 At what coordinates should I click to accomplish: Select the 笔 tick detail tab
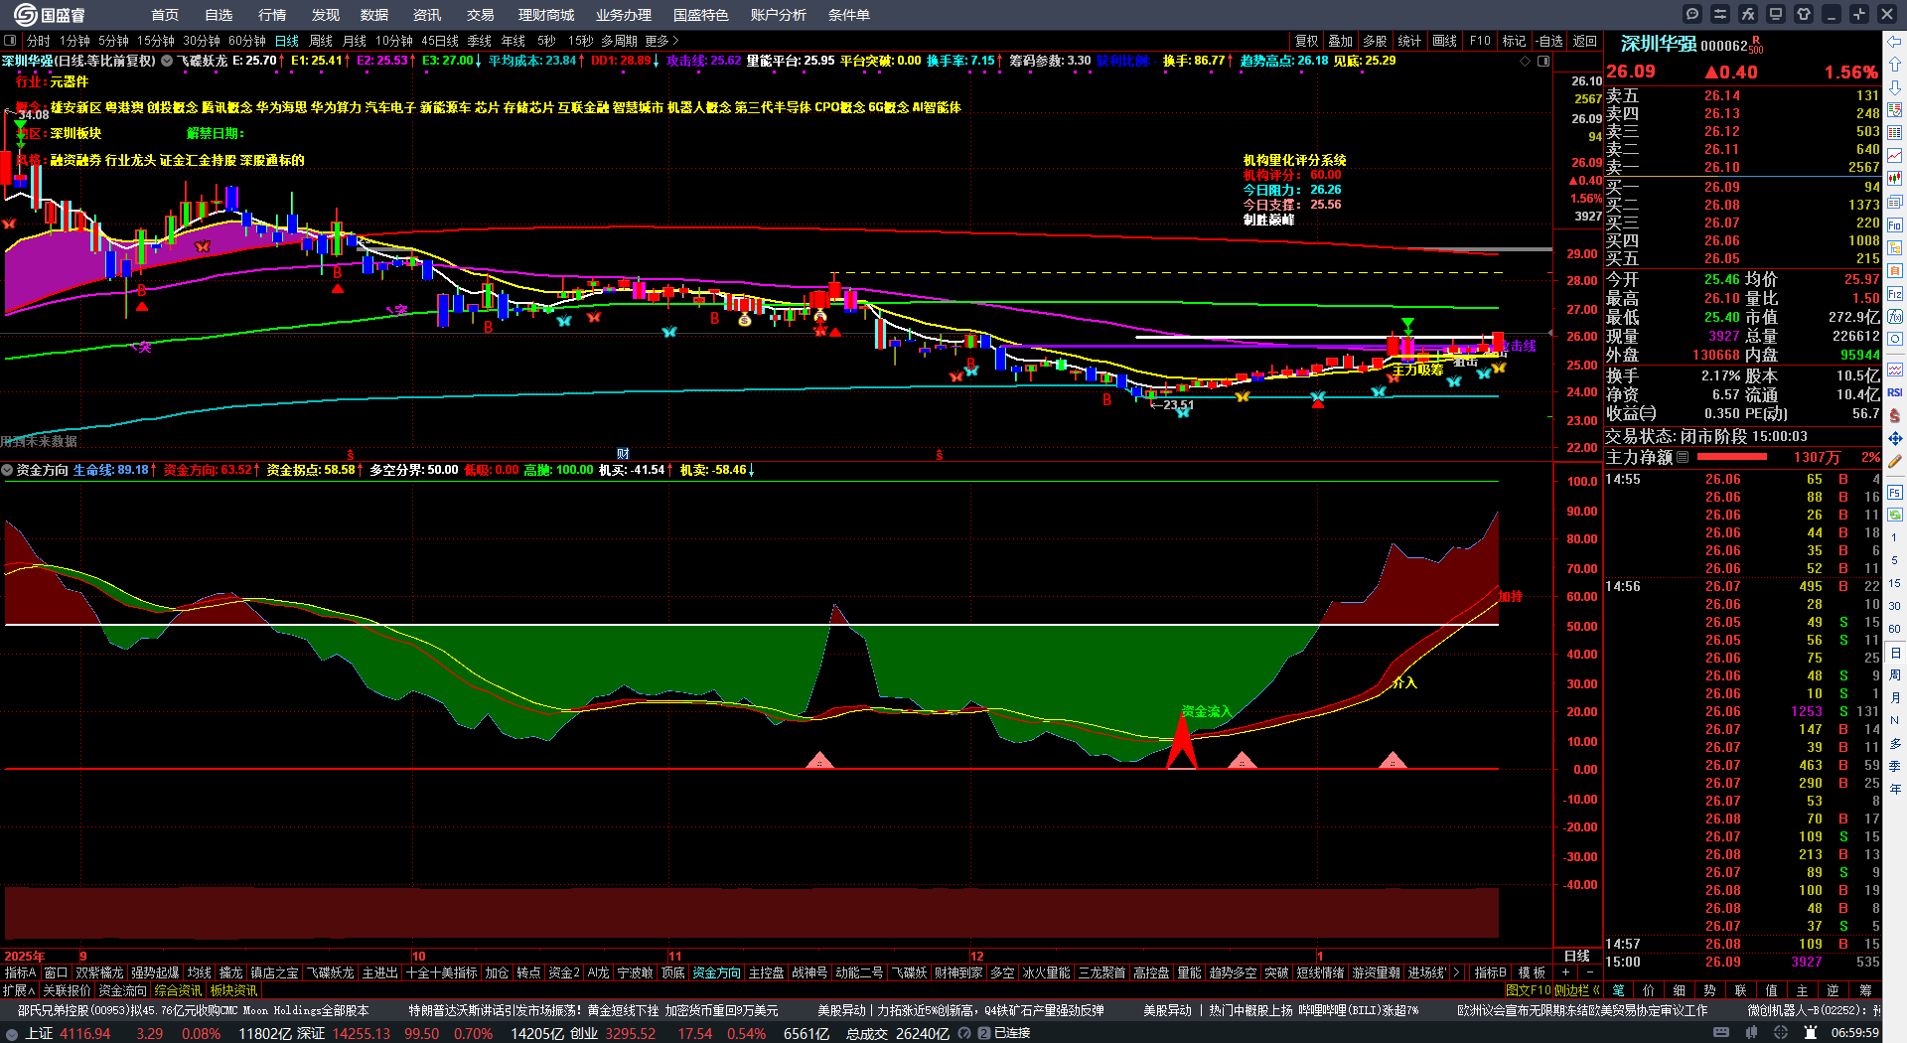[1618, 990]
